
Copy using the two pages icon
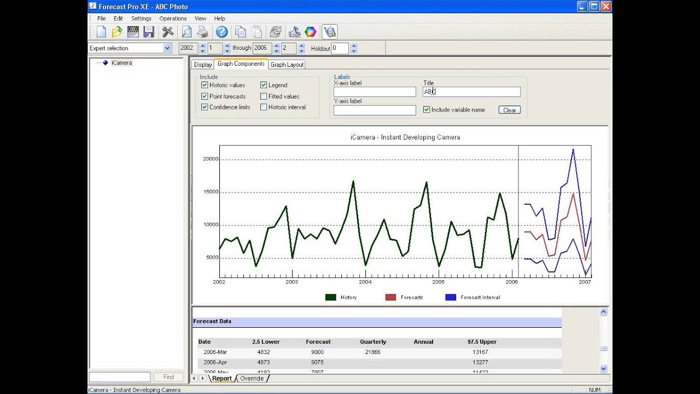(241, 32)
